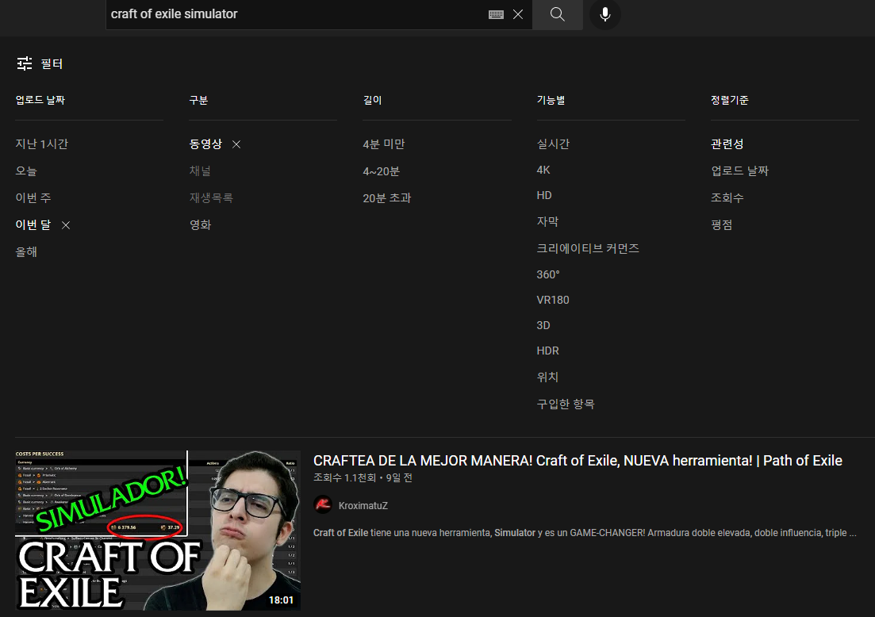Screen dimensions: 875x617
Task: Clear the search text with X icon
Action: [x=518, y=14]
